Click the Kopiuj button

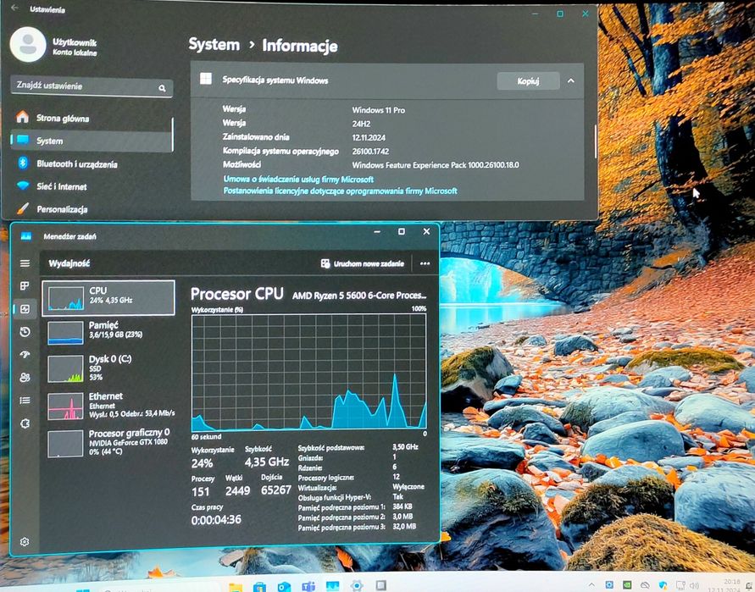coord(528,80)
